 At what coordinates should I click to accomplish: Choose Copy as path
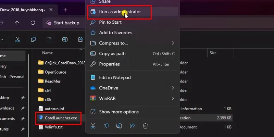pos(133,54)
